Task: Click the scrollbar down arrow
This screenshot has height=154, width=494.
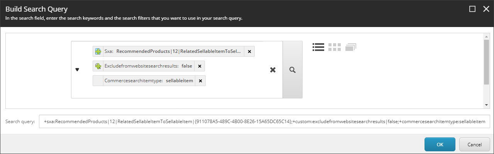Action: [x=486, y=105]
